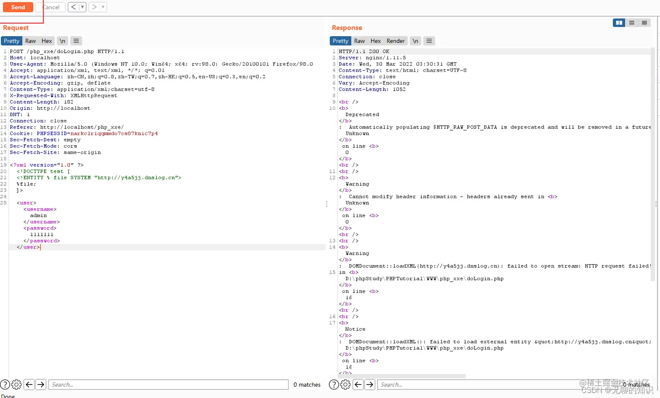Click the Response vertical scrollbar
The height and width of the screenshot is (398, 660).
click(653, 163)
